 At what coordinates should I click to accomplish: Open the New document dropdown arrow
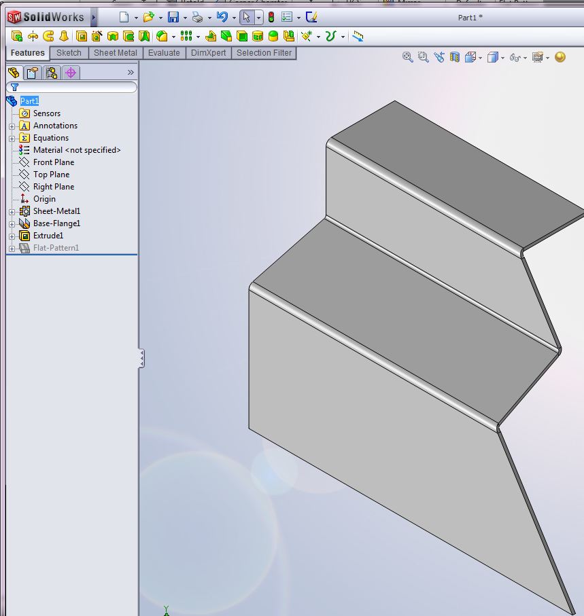pyautogui.click(x=136, y=18)
